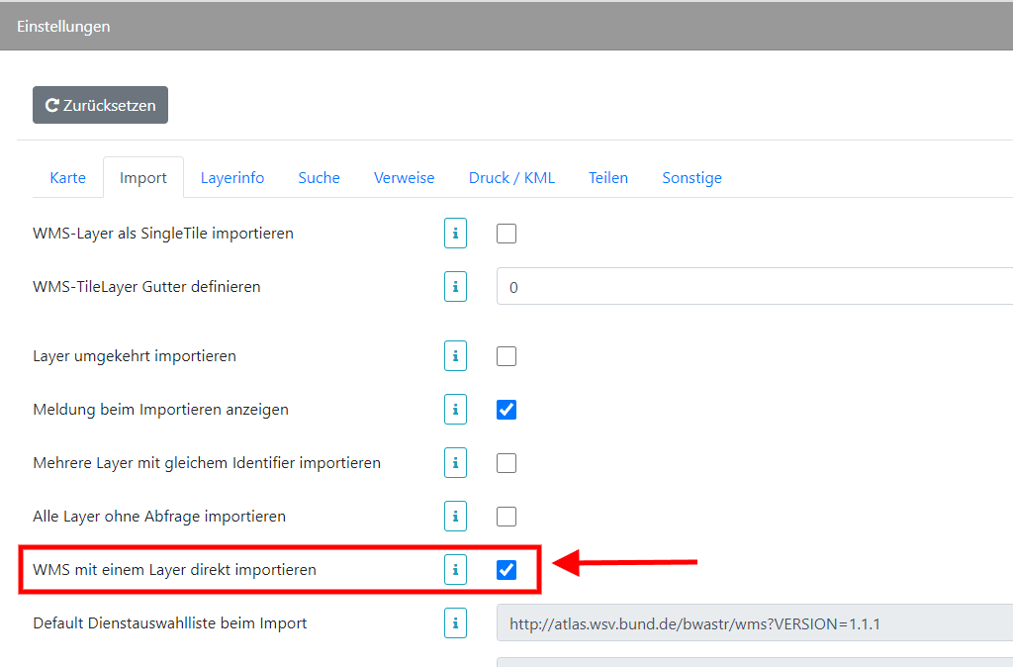Uncheck WMS mit einem Layer direkt importieren
The width and height of the screenshot is (1013, 667).
pos(506,569)
